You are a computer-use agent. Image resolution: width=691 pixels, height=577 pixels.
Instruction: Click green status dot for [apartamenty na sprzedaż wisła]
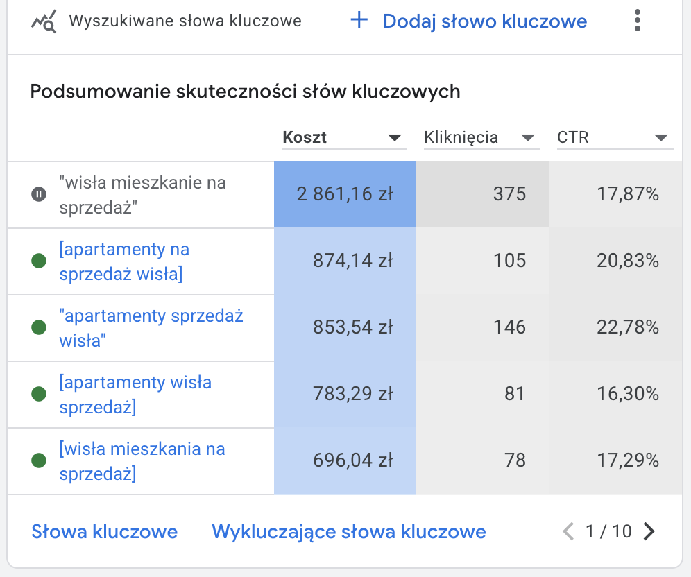point(39,261)
